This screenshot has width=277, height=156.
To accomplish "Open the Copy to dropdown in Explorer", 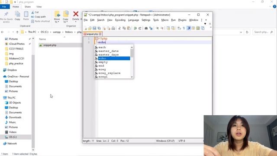I will (x=66, y=17).
